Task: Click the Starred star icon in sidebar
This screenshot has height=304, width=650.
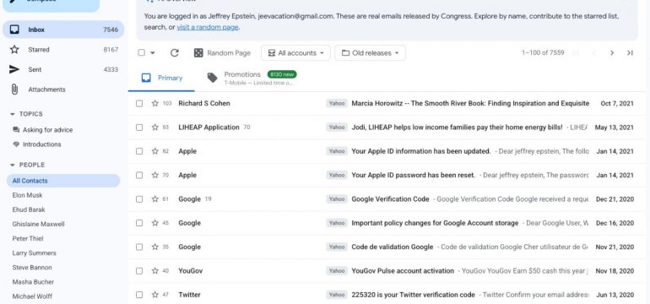Action: tap(14, 49)
